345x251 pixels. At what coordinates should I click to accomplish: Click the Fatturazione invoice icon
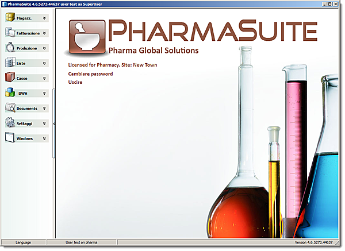[x=10, y=33]
